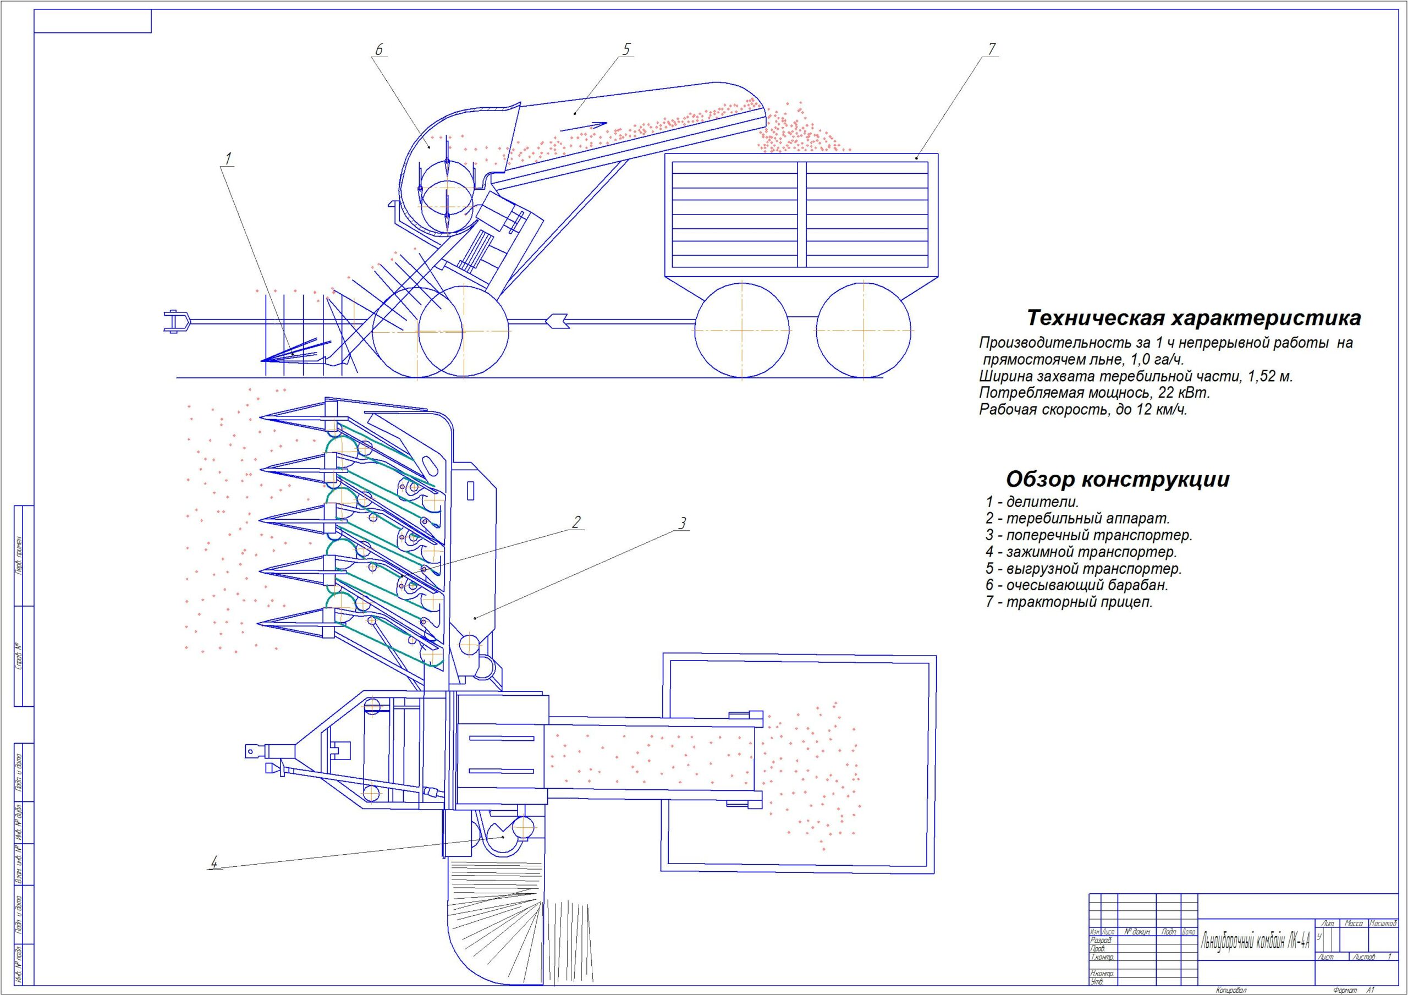This screenshot has width=1408, height=995.
Task: Click callout number 6 above the drum
Action: (379, 49)
